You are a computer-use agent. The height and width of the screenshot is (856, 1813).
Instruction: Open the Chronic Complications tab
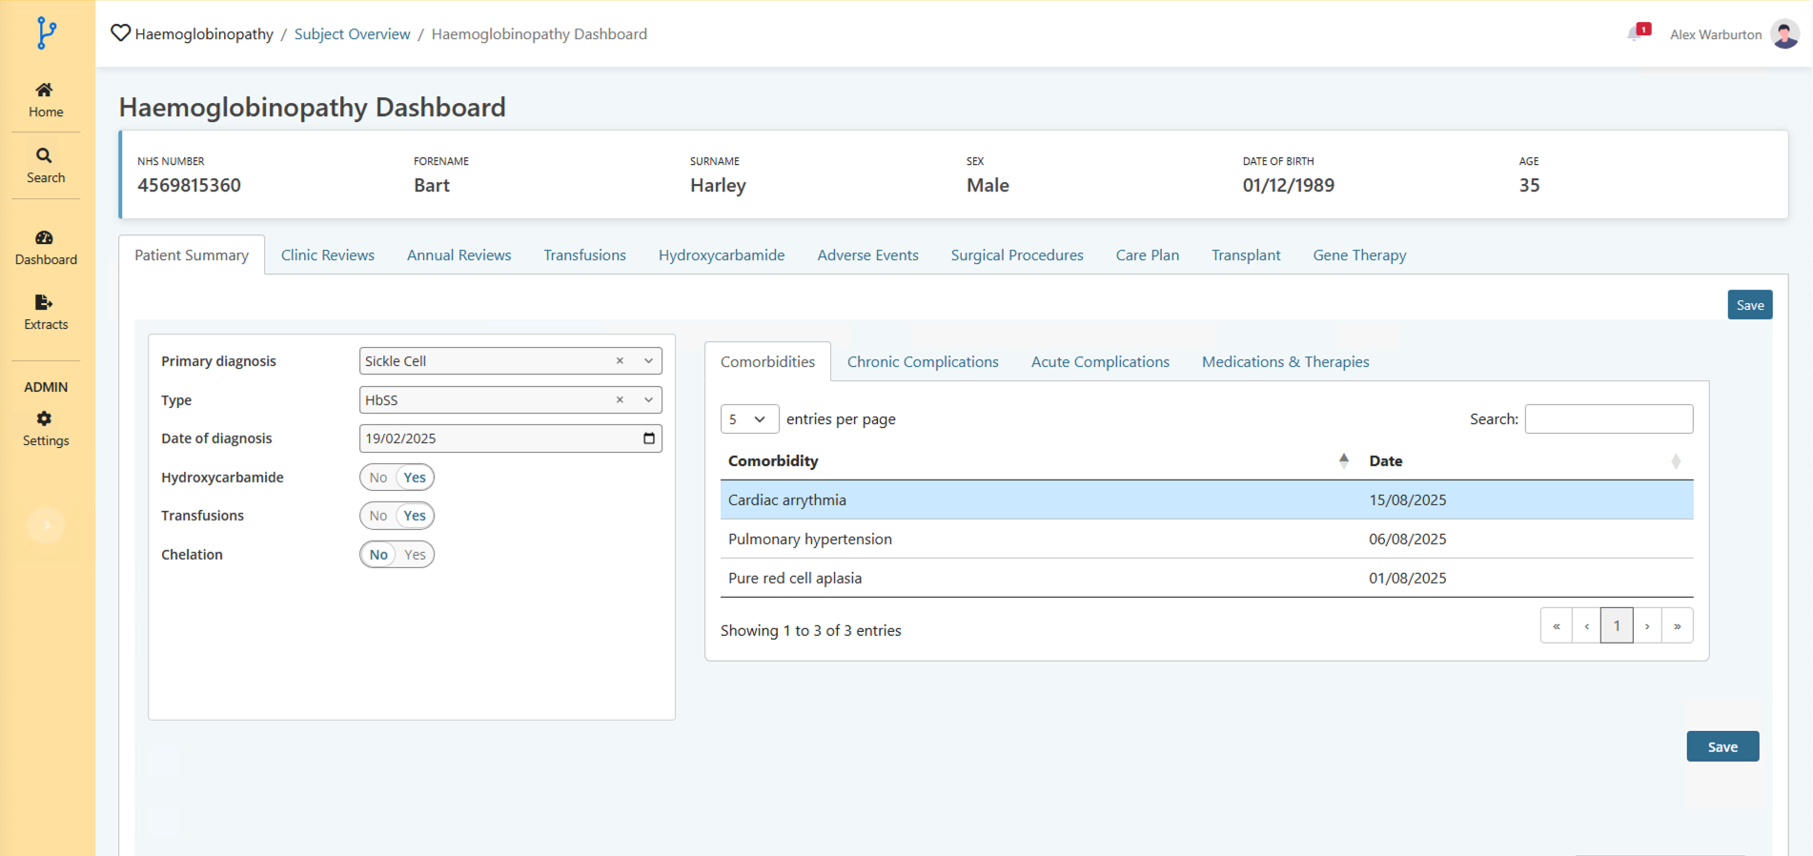922,362
